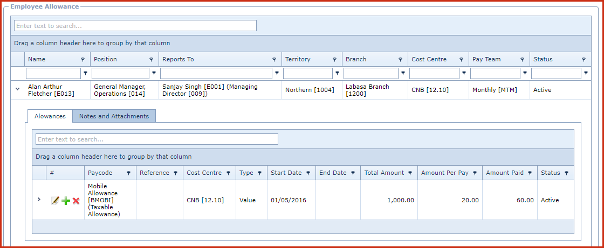Click the red X delete allowance icon
604x248 pixels.
(76, 201)
